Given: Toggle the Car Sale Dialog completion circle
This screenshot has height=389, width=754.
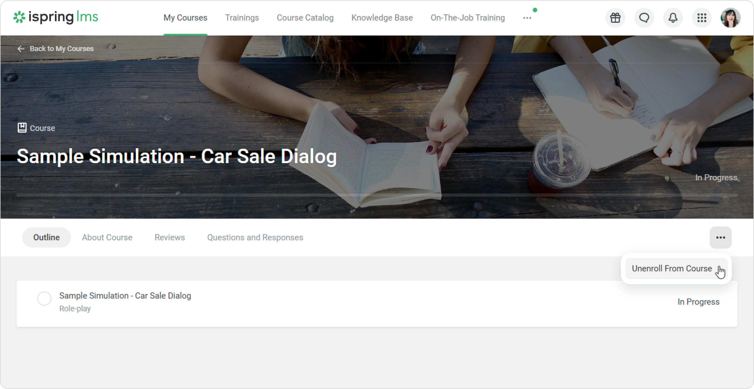Looking at the screenshot, I should click(44, 299).
